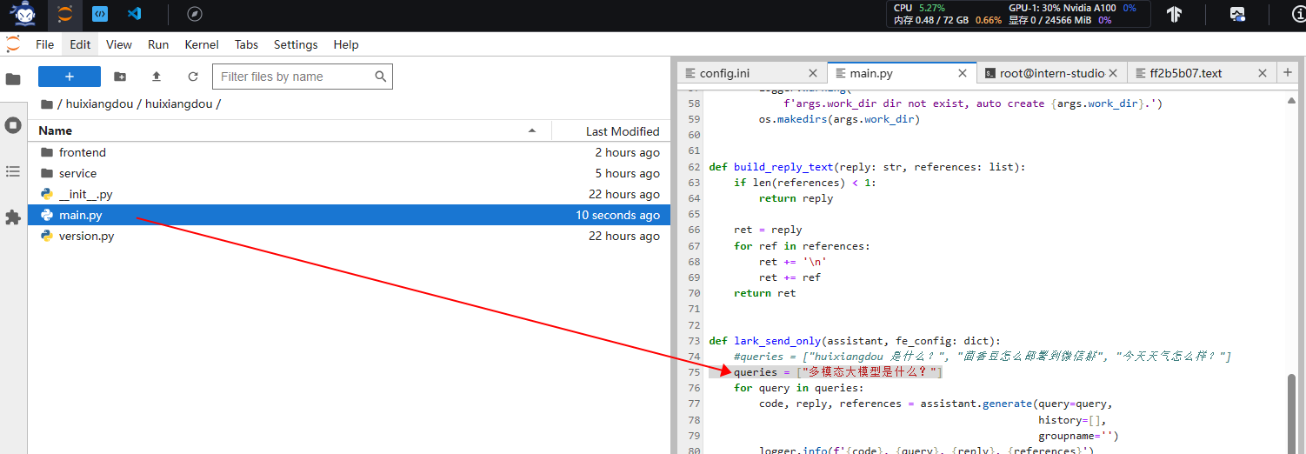Click the image settings icon in top bar
The height and width of the screenshot is (454, 1306).
(x=1237, y=14)
